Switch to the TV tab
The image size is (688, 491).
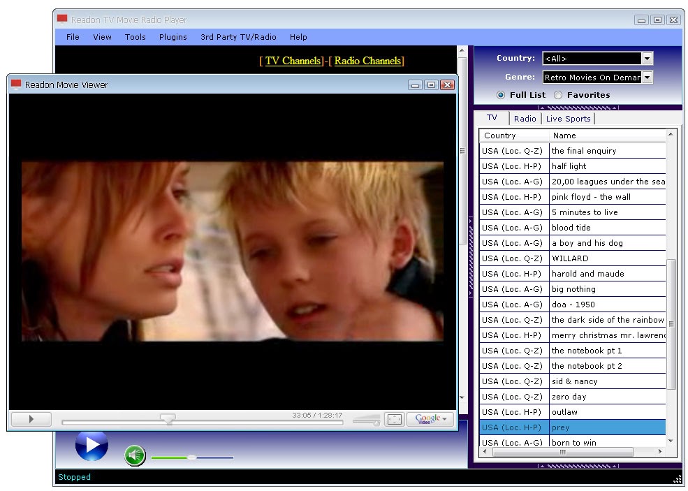[492, 117]
